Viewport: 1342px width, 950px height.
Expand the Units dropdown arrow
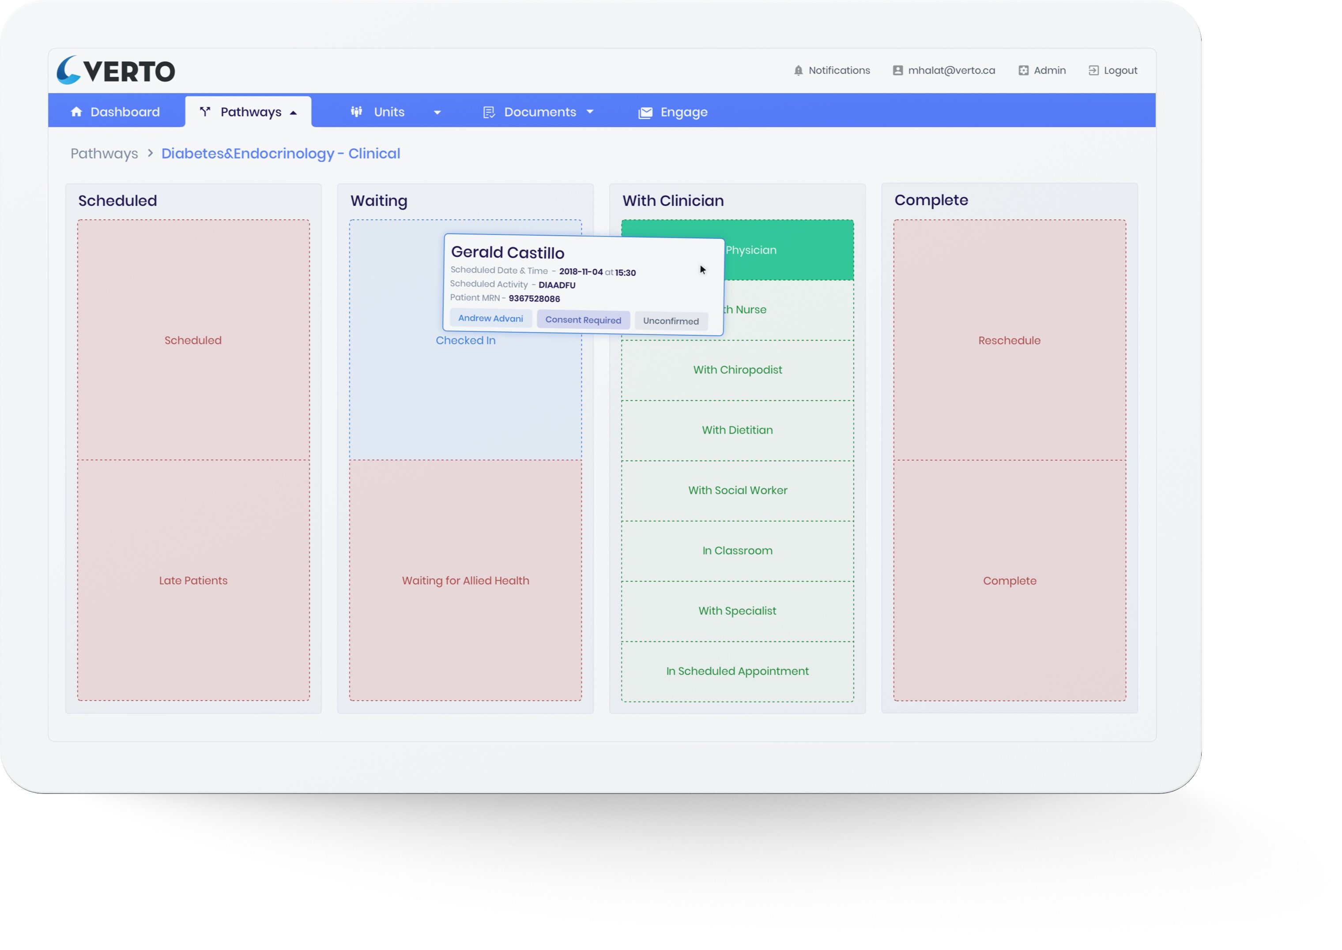pyautogui.click(x=437, y=113)
